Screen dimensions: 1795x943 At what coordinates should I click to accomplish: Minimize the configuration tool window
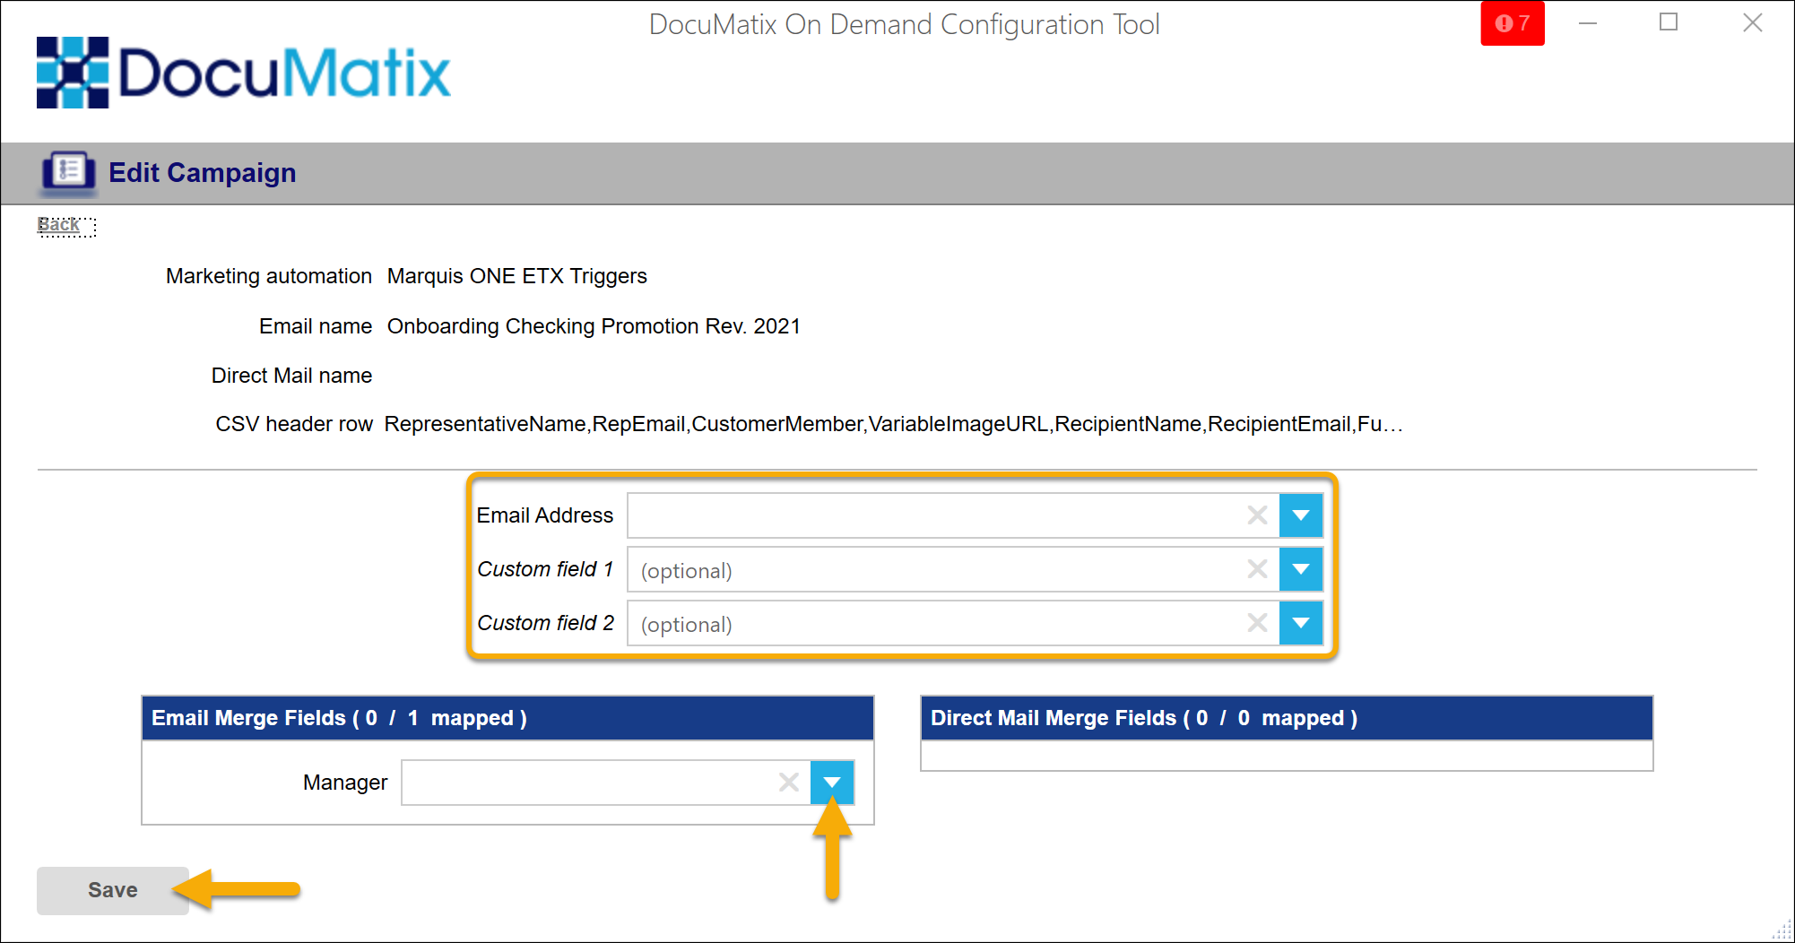coord(1588,23)
